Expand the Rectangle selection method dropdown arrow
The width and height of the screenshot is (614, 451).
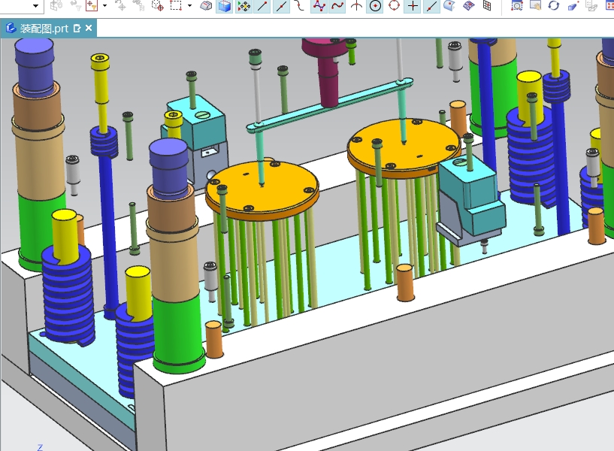189,5
